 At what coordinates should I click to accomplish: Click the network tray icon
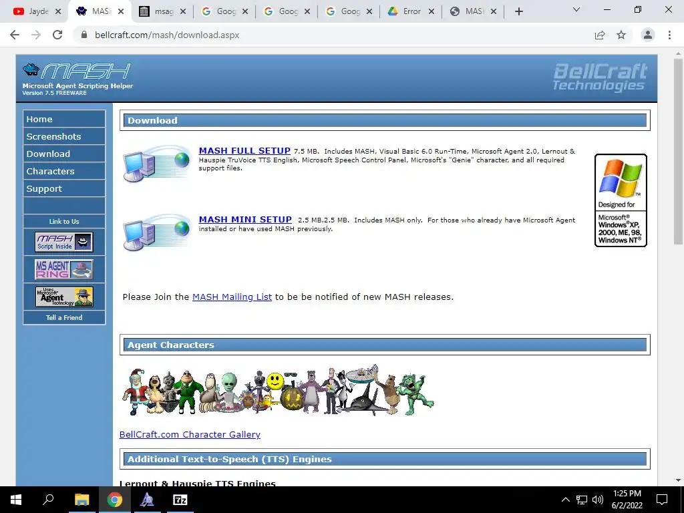click(582, 500)
